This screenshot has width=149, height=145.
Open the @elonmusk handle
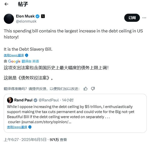26,21
